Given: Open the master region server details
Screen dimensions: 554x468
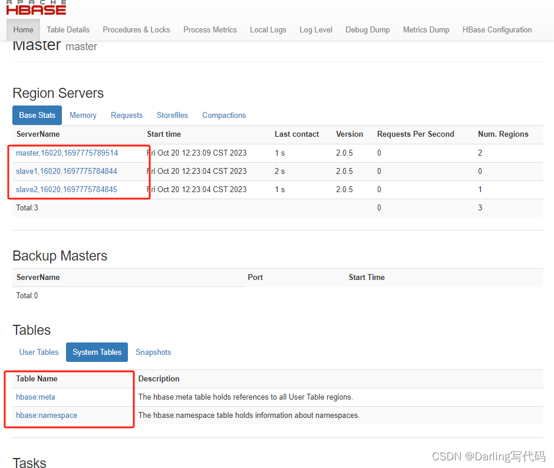Looking at the screenshot, I should point(67,153).
